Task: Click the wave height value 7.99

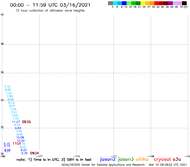Action: (15, 116)
